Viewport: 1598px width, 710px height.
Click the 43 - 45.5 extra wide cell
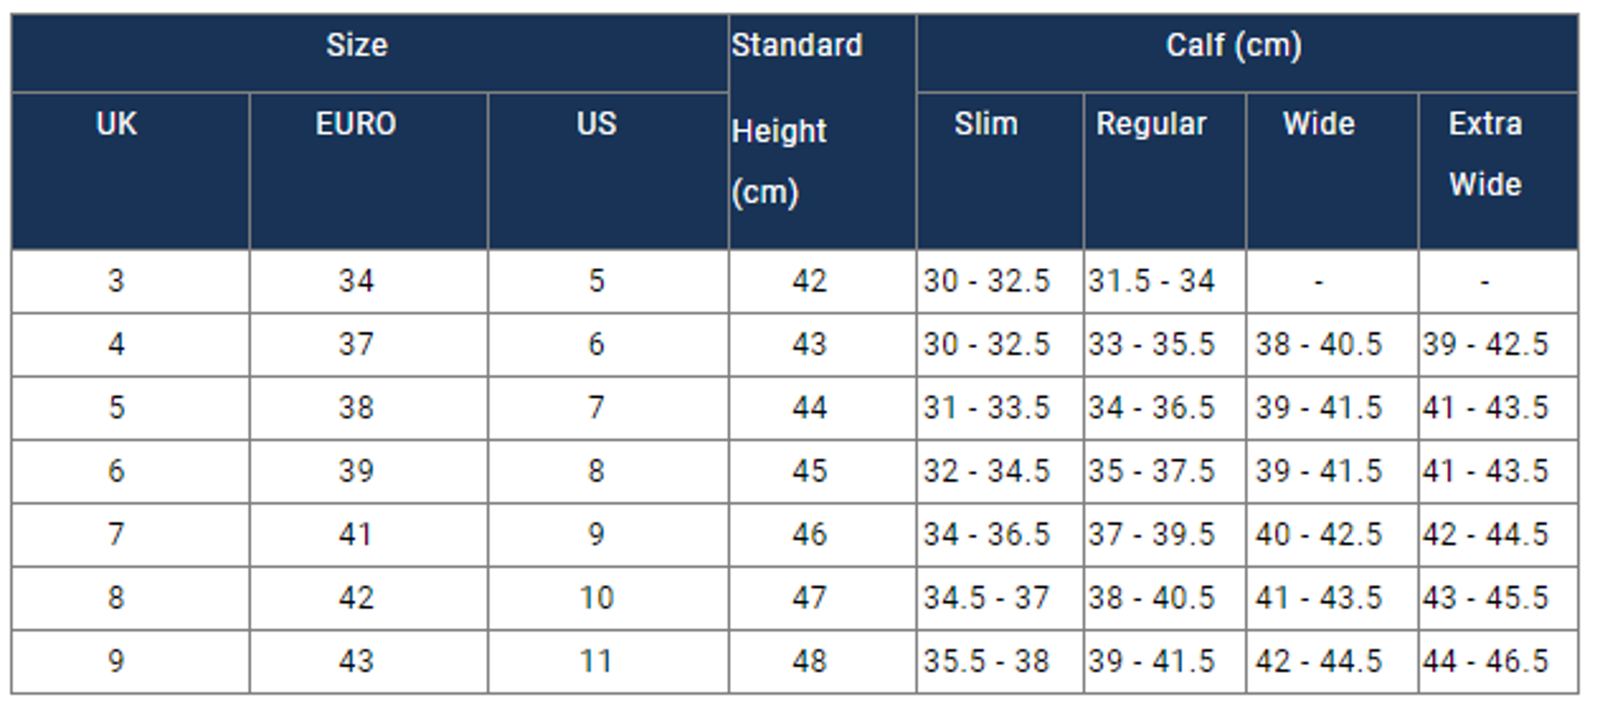tap(1485, 598)
